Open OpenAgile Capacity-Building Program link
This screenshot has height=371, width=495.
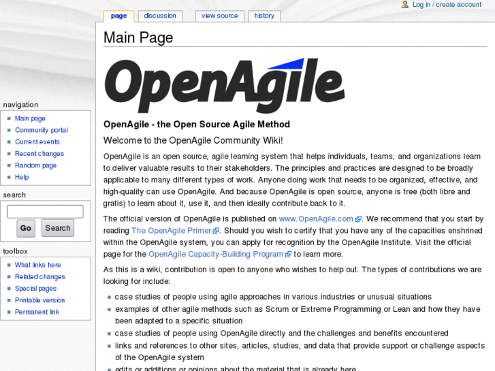(216, 254)
